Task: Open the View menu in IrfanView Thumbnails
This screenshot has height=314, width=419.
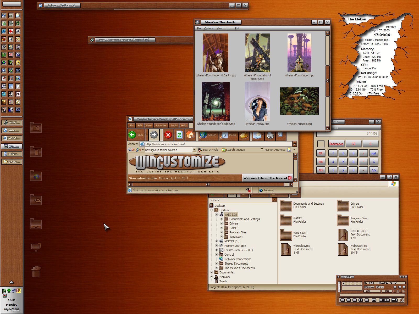Action: coord(219,29)
